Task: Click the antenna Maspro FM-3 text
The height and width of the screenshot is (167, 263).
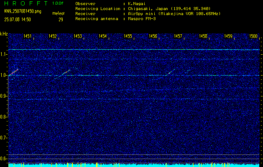Action: click(x=141, y=19)
